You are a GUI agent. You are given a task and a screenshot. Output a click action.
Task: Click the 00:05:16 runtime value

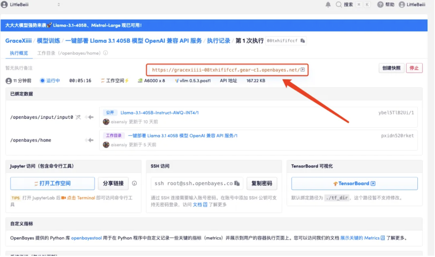coord(80,81)
